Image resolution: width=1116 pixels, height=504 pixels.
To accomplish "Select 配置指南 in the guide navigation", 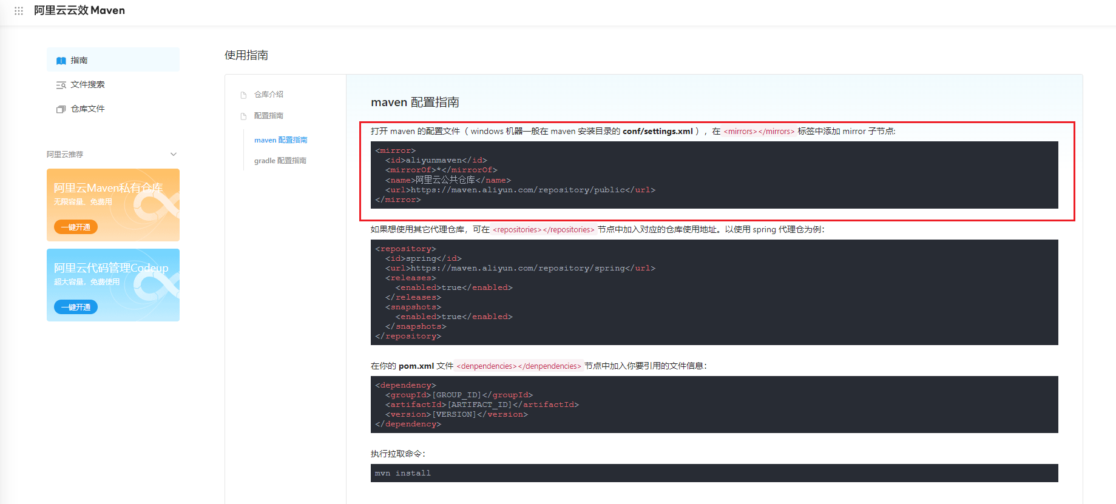I will [269, 116].
